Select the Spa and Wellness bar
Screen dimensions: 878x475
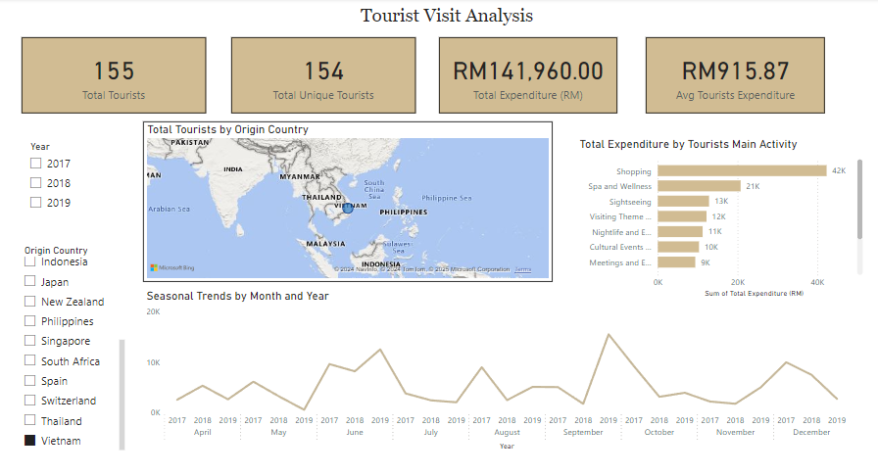tap(699, 186)
